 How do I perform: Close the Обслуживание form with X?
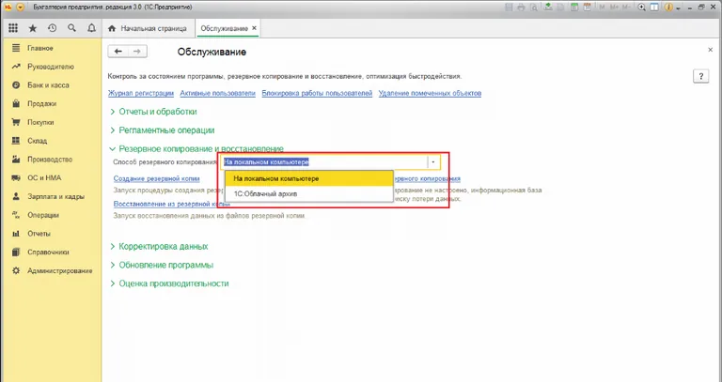click(x=710, y=50)
